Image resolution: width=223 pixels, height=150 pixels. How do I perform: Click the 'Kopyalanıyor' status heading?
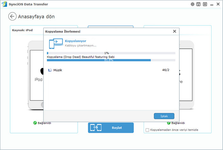pos(76,41)
